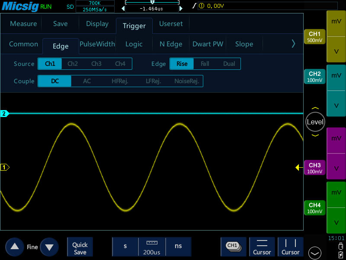Viewport: 346px width, 260px height.
Task: Open the vertical cursor tool
Action: pos(291,247)
